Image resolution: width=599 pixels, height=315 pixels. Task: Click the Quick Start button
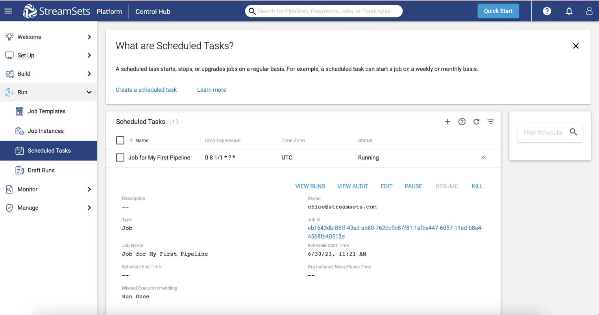tap(498, 11)
